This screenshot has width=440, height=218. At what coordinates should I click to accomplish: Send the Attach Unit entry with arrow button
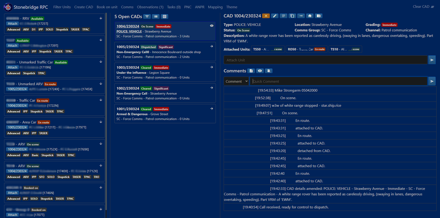click(x=432, y=60)
